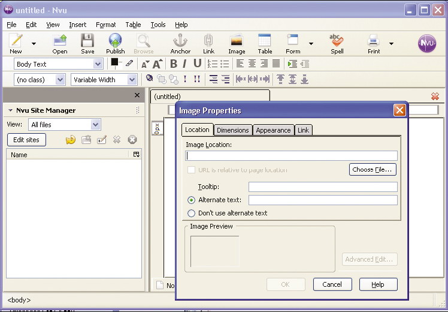This screenshot has width=448, height=312.
Task: Expand the Print button dropdown arrow
Action: click(x=391, y=44)
